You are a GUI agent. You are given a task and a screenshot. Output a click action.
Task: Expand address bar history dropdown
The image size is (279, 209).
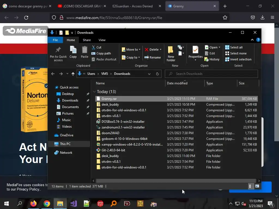pyautogui.click(x=149, y=74)
